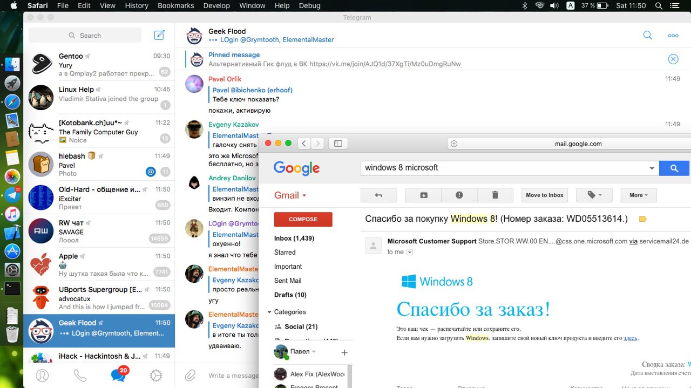Click Move to Inbox button
This screenshot has height=388, width=691.
click(x=545, y=195)
